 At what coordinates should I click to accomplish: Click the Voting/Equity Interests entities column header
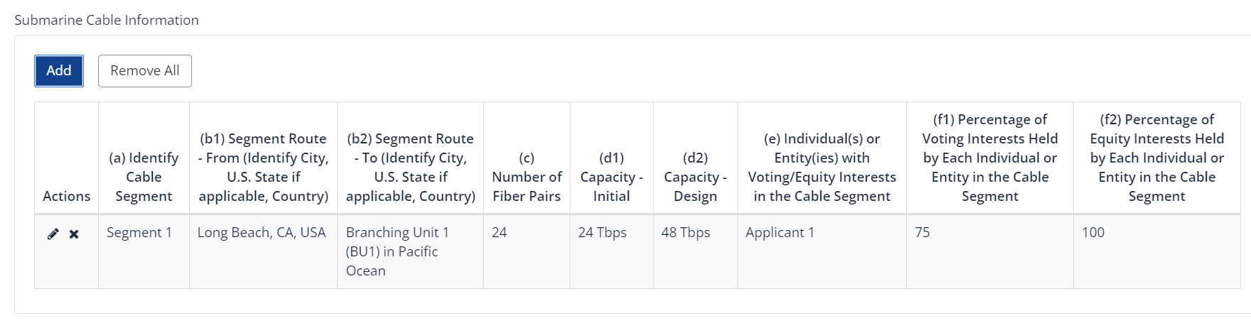click(821, 168)
